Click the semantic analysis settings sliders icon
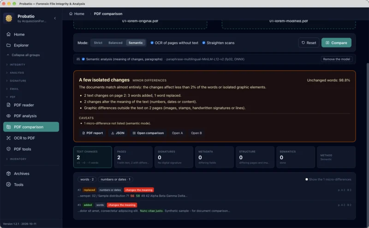This screenshot has width=369, height=228. [x=78, y=59]
